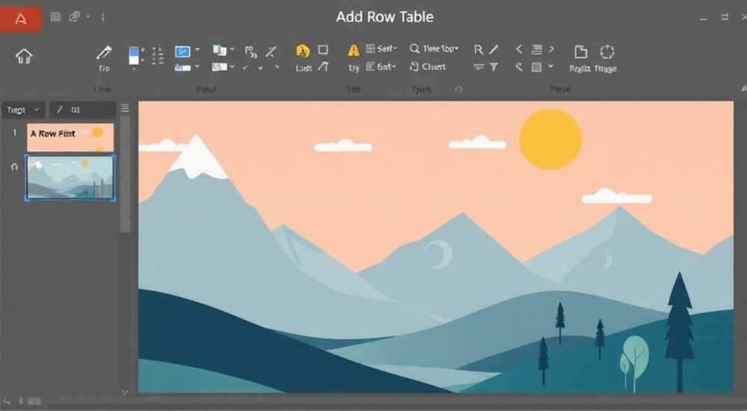The image size is (747, 411).
Task: Click the yellow sun on the slide
Action: click(x=551, y=139)
